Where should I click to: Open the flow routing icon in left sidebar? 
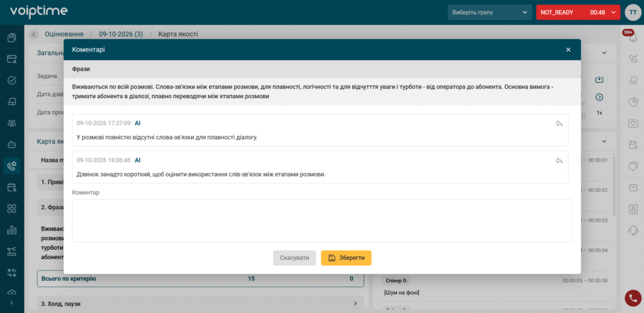point(12,251)
